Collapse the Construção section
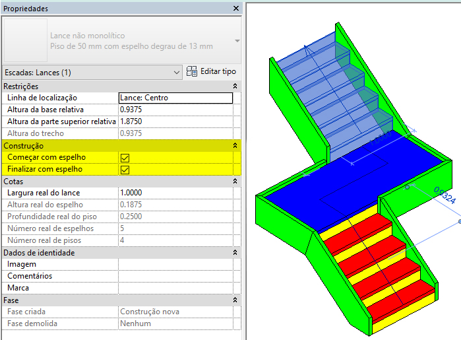This screenshot has height=340, width=461. [235, 145]
